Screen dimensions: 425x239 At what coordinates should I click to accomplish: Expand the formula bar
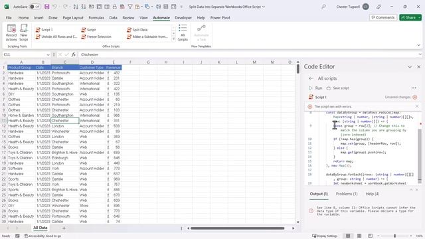tap(420, 54)
